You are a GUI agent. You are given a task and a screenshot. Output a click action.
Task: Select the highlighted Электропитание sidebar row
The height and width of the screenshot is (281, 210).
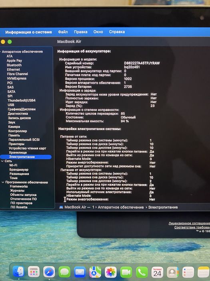click(x=26, y=157)
